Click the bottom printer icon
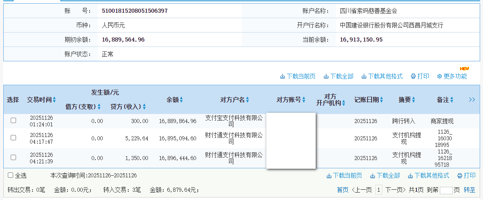 coord(460,176)
